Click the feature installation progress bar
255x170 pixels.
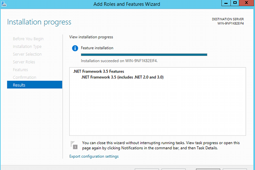144,55
